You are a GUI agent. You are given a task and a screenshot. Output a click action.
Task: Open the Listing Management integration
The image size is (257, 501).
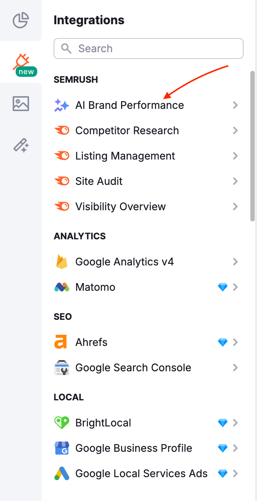pyautogui.click(x=125, y=156)
